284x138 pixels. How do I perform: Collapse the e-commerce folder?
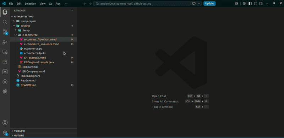pyautogui.click(x=16, y=35)
